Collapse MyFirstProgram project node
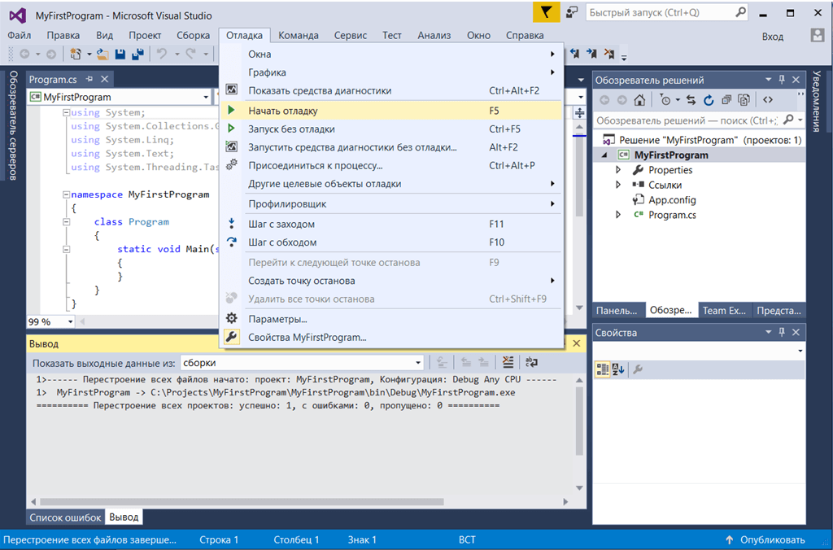833x550 pixels. tap(604, 155)
